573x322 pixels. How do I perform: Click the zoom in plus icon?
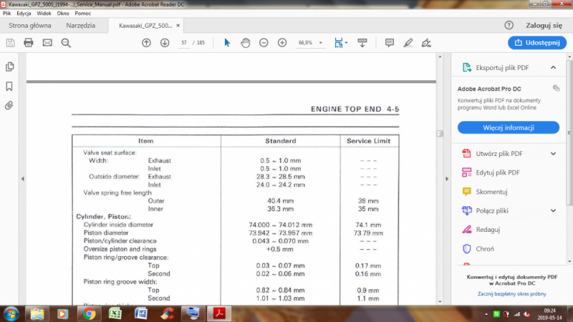(x=282, y=43)
